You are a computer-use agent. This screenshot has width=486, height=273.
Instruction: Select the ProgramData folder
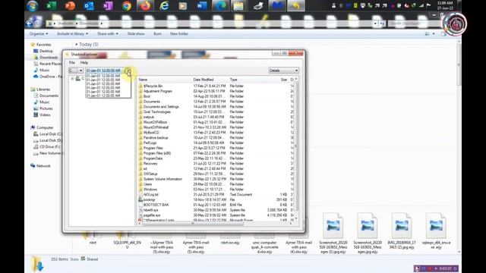click(153, 158)
